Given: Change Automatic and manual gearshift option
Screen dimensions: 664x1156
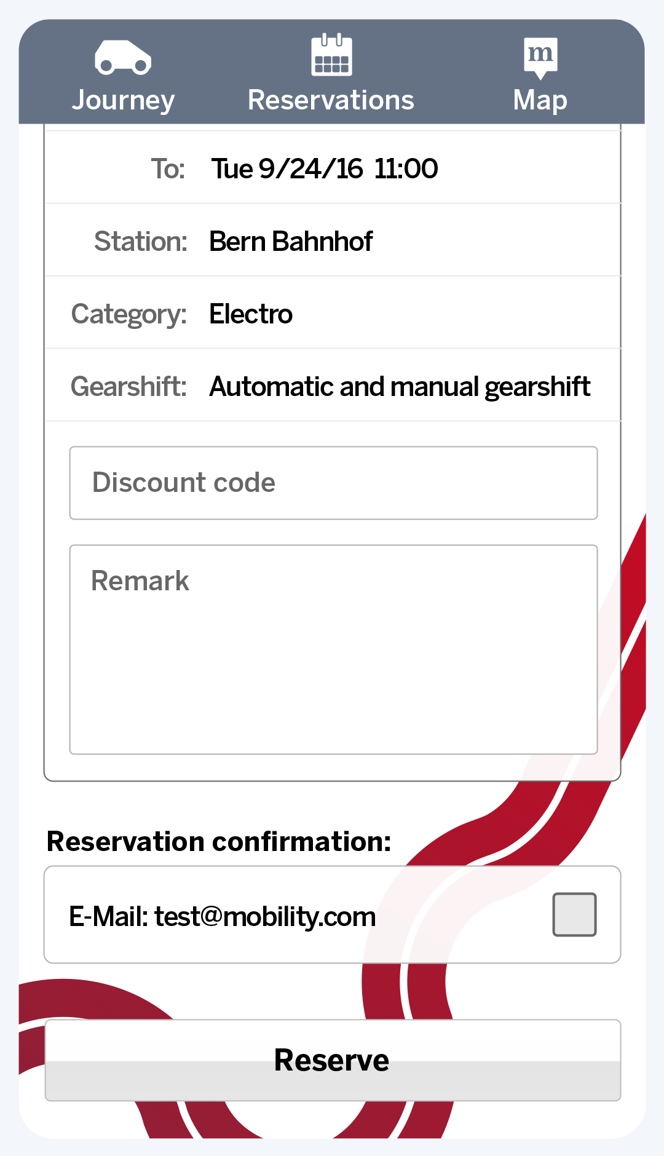Looking at the screenshot, I should pos(400,387).
